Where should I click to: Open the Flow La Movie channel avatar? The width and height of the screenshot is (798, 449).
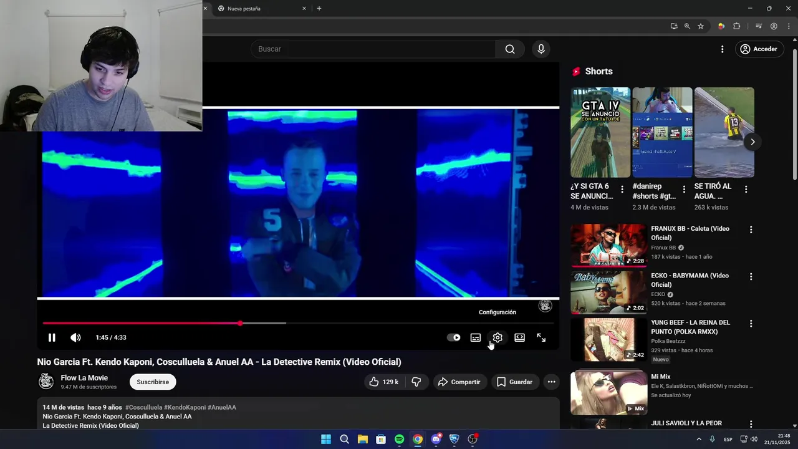(x=46, y=382)
